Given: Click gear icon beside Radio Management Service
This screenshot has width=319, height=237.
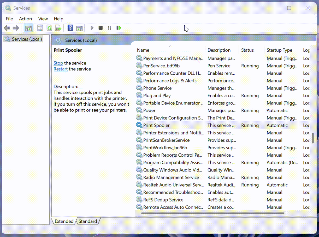Looking at the screenshot, I should (x=139, y=177).
